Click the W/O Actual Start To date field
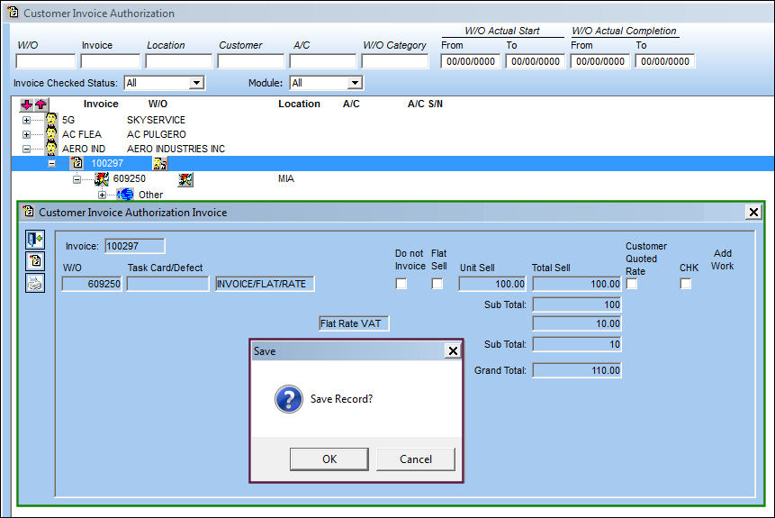The image size is (775, 518). pos(536,61)
